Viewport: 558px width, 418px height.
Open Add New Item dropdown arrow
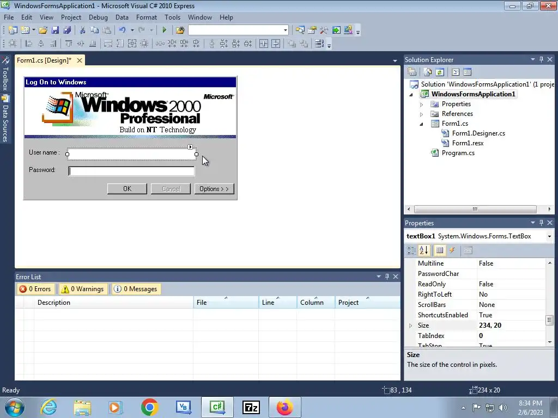(33, 30)
